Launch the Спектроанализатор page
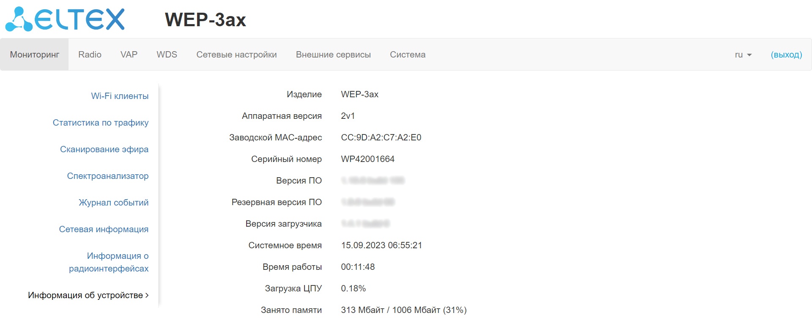The image size is (812, 321). pyautogui.click(x=107, y=176)
